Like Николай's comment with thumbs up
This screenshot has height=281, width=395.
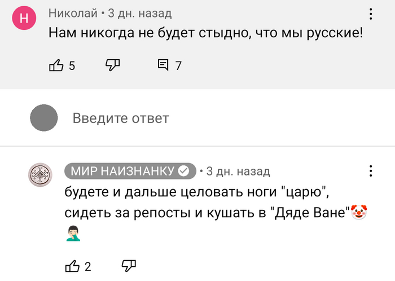[56, 65]
